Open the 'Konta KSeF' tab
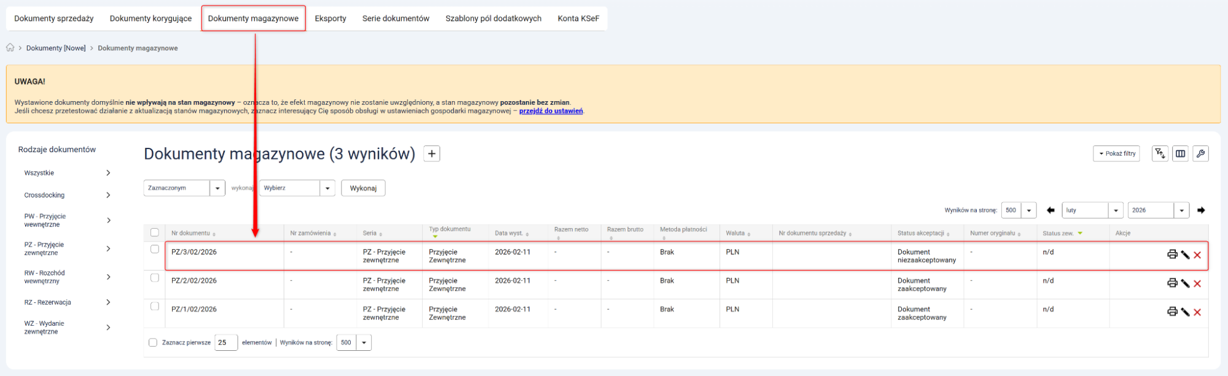 point(578,18)
